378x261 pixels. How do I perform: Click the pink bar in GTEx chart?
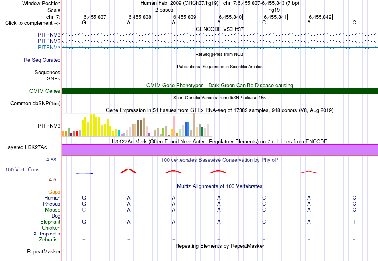tap(174, 127)
